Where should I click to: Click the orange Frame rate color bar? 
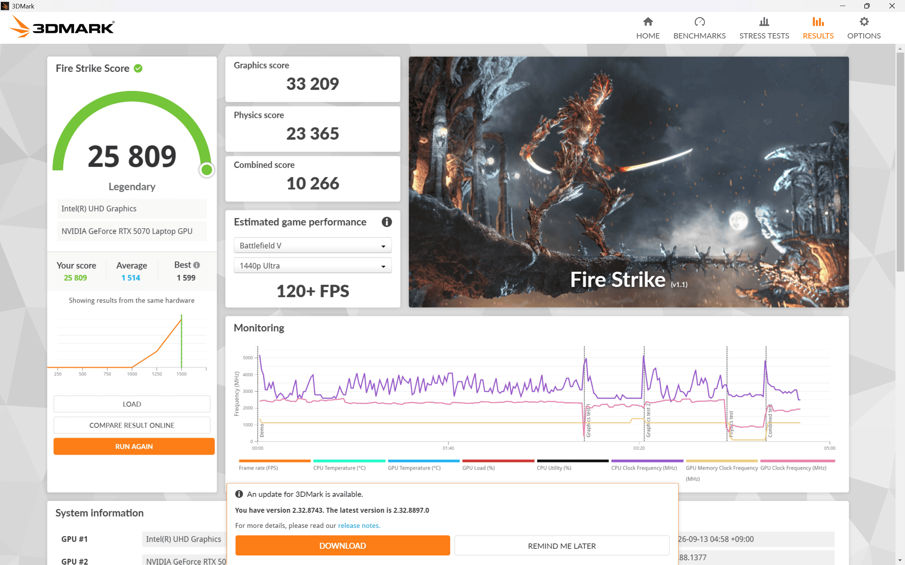(x=275, y=461)
